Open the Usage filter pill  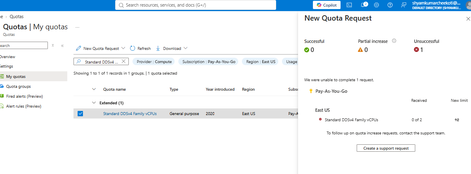point(290,61)
